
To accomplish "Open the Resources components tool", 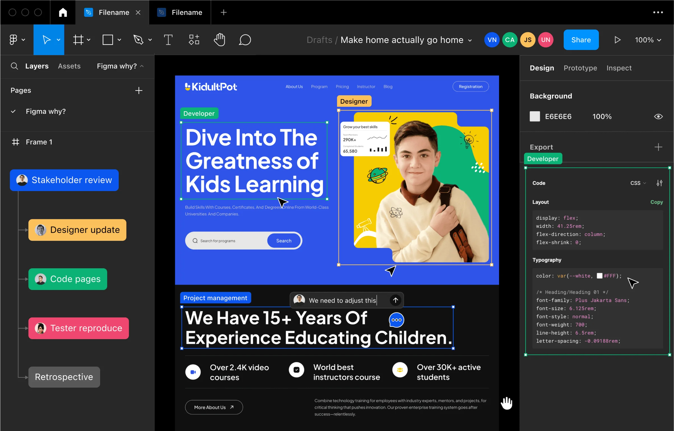I will click(194, 40).
